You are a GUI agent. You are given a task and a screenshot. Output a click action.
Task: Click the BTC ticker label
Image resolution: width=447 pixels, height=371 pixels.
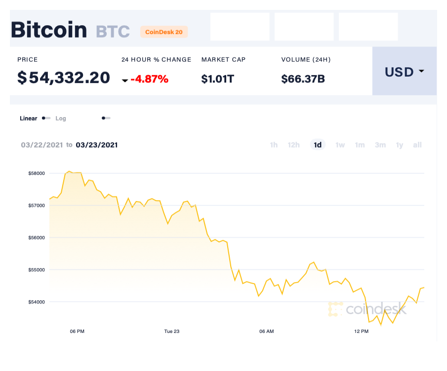coord(113,31)
